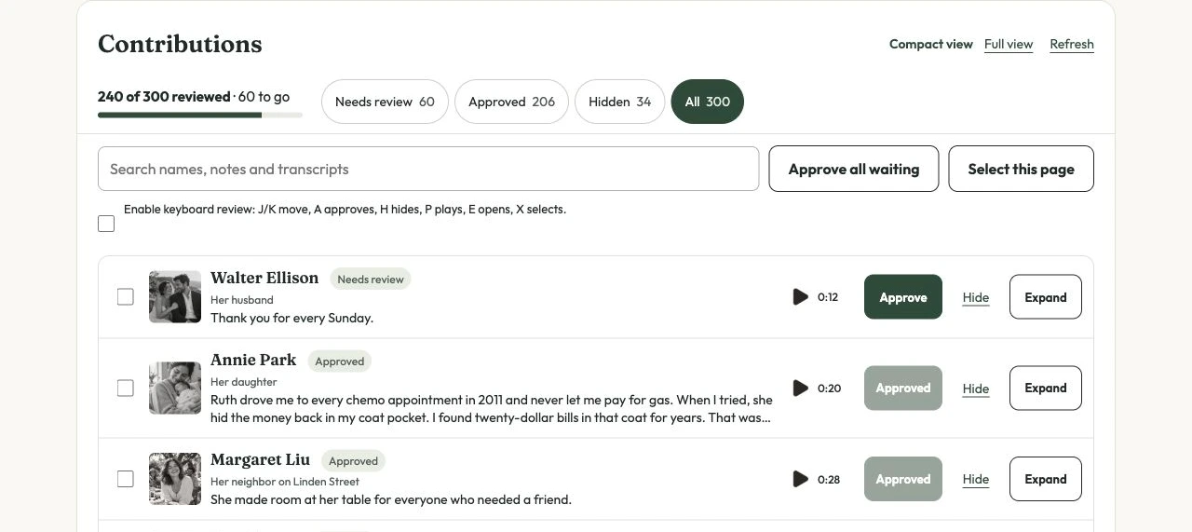Click the Approved button for Margaret Liu
This screenshot has height=532, width=1192.
[x=903, y=479]
